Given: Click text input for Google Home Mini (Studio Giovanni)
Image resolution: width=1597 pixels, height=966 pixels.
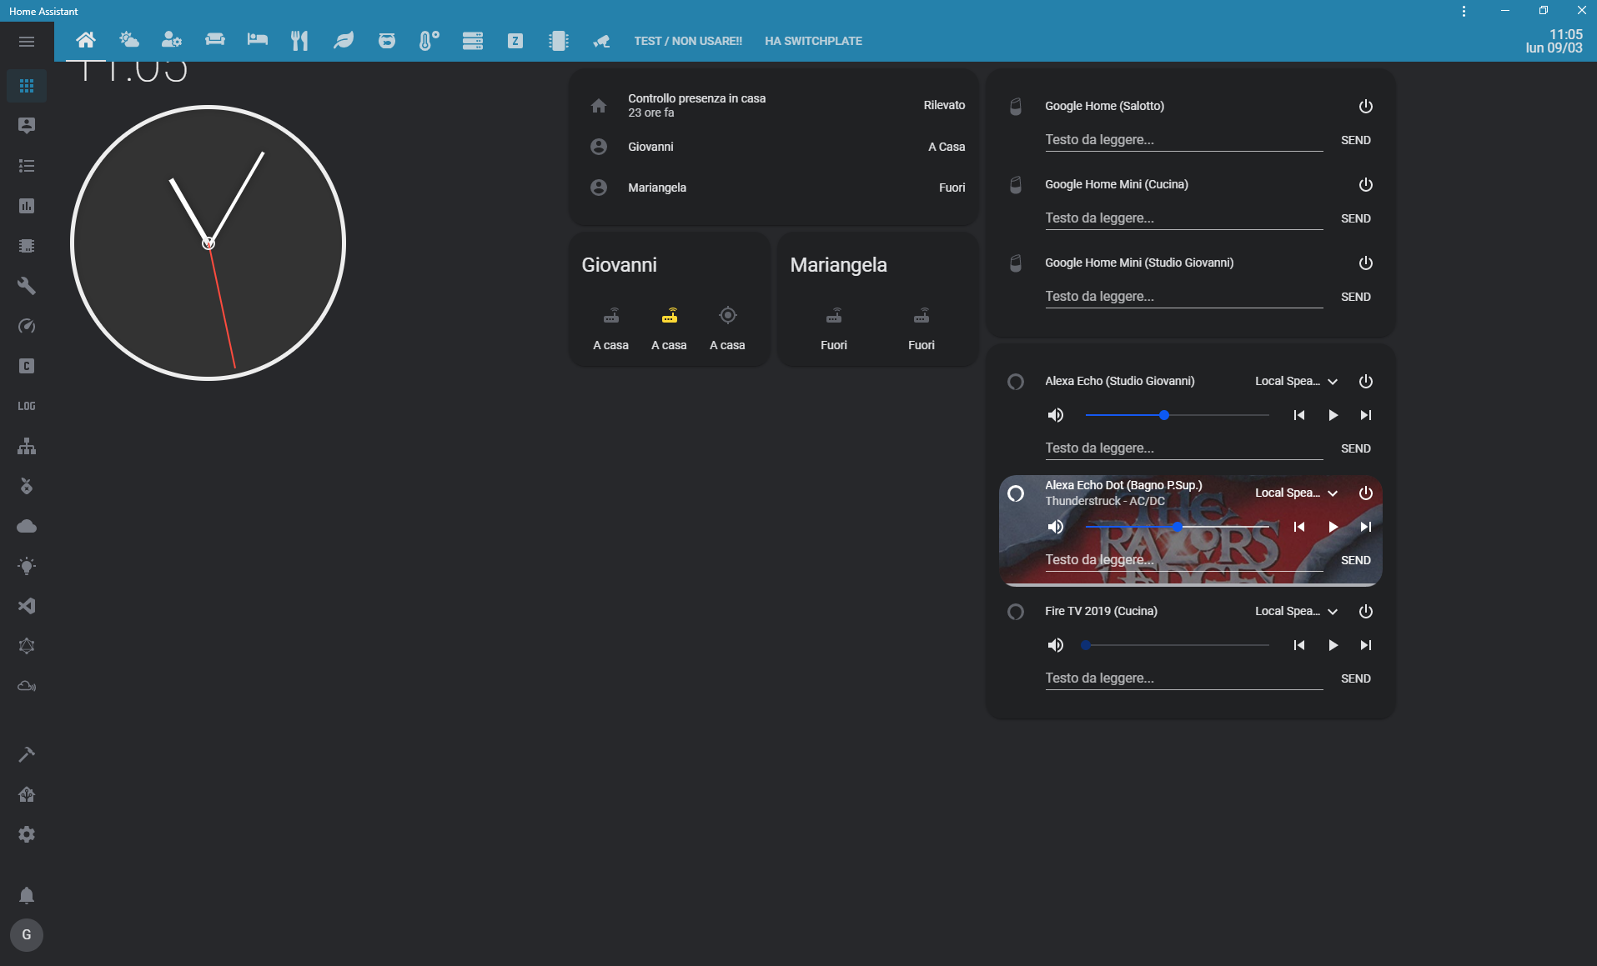Looking at the screenshot, I should pos(1183,296).
